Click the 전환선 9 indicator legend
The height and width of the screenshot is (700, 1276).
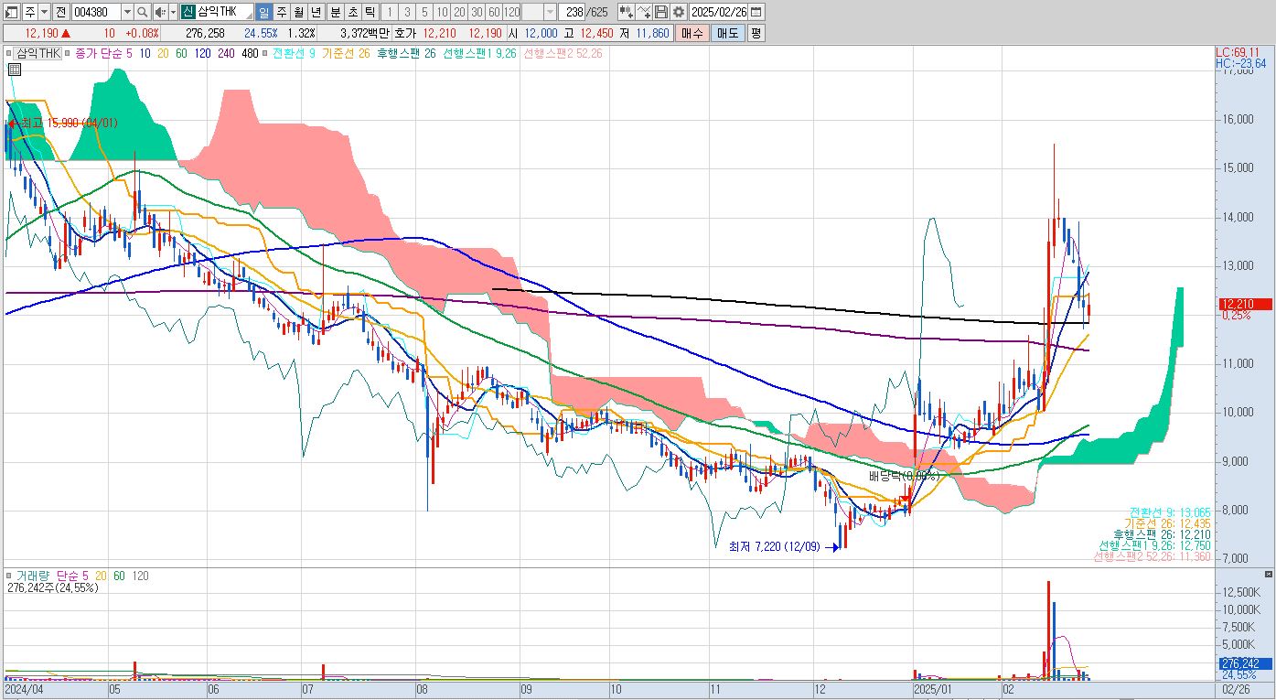[294, 53]
